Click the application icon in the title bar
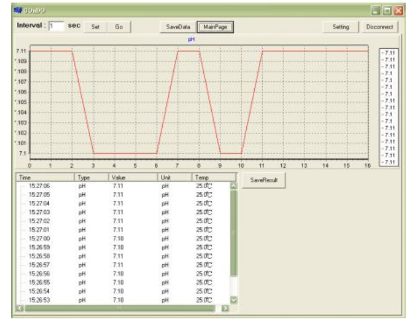Image resolution: width=417 pixels, height=321 pixels. (18, 11)
